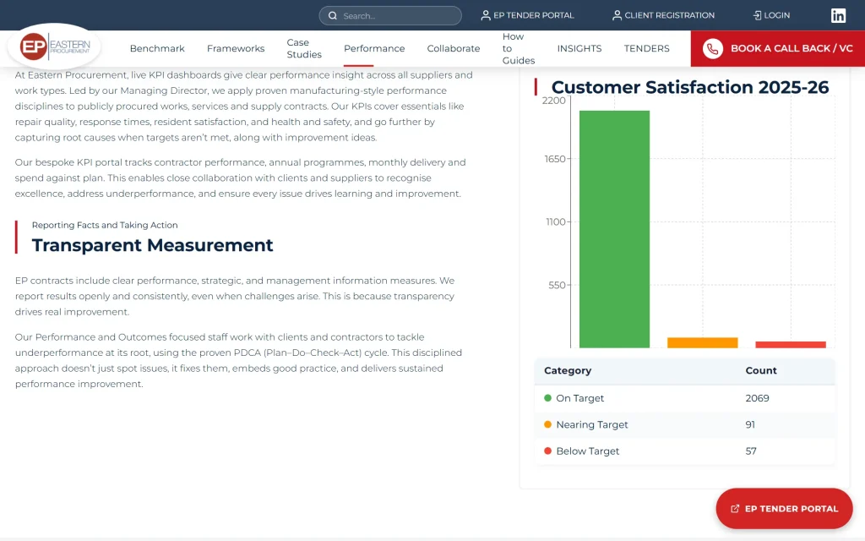Open the Benchmark menu

pos(157,48)
